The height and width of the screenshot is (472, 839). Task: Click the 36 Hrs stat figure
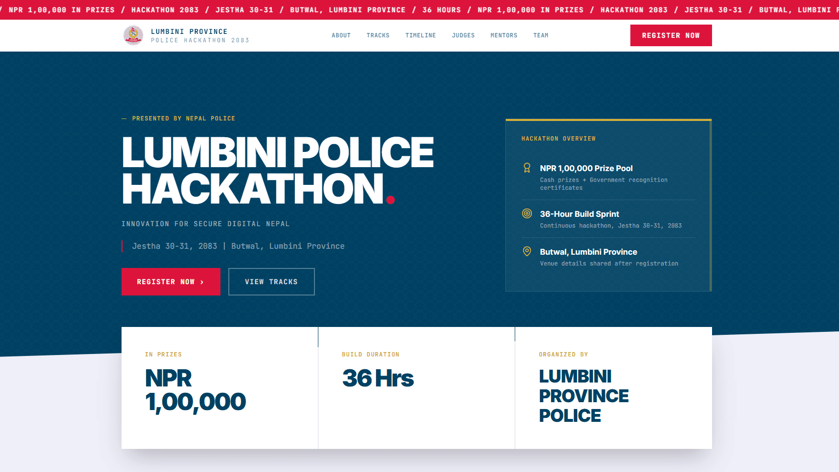(378, 378)
